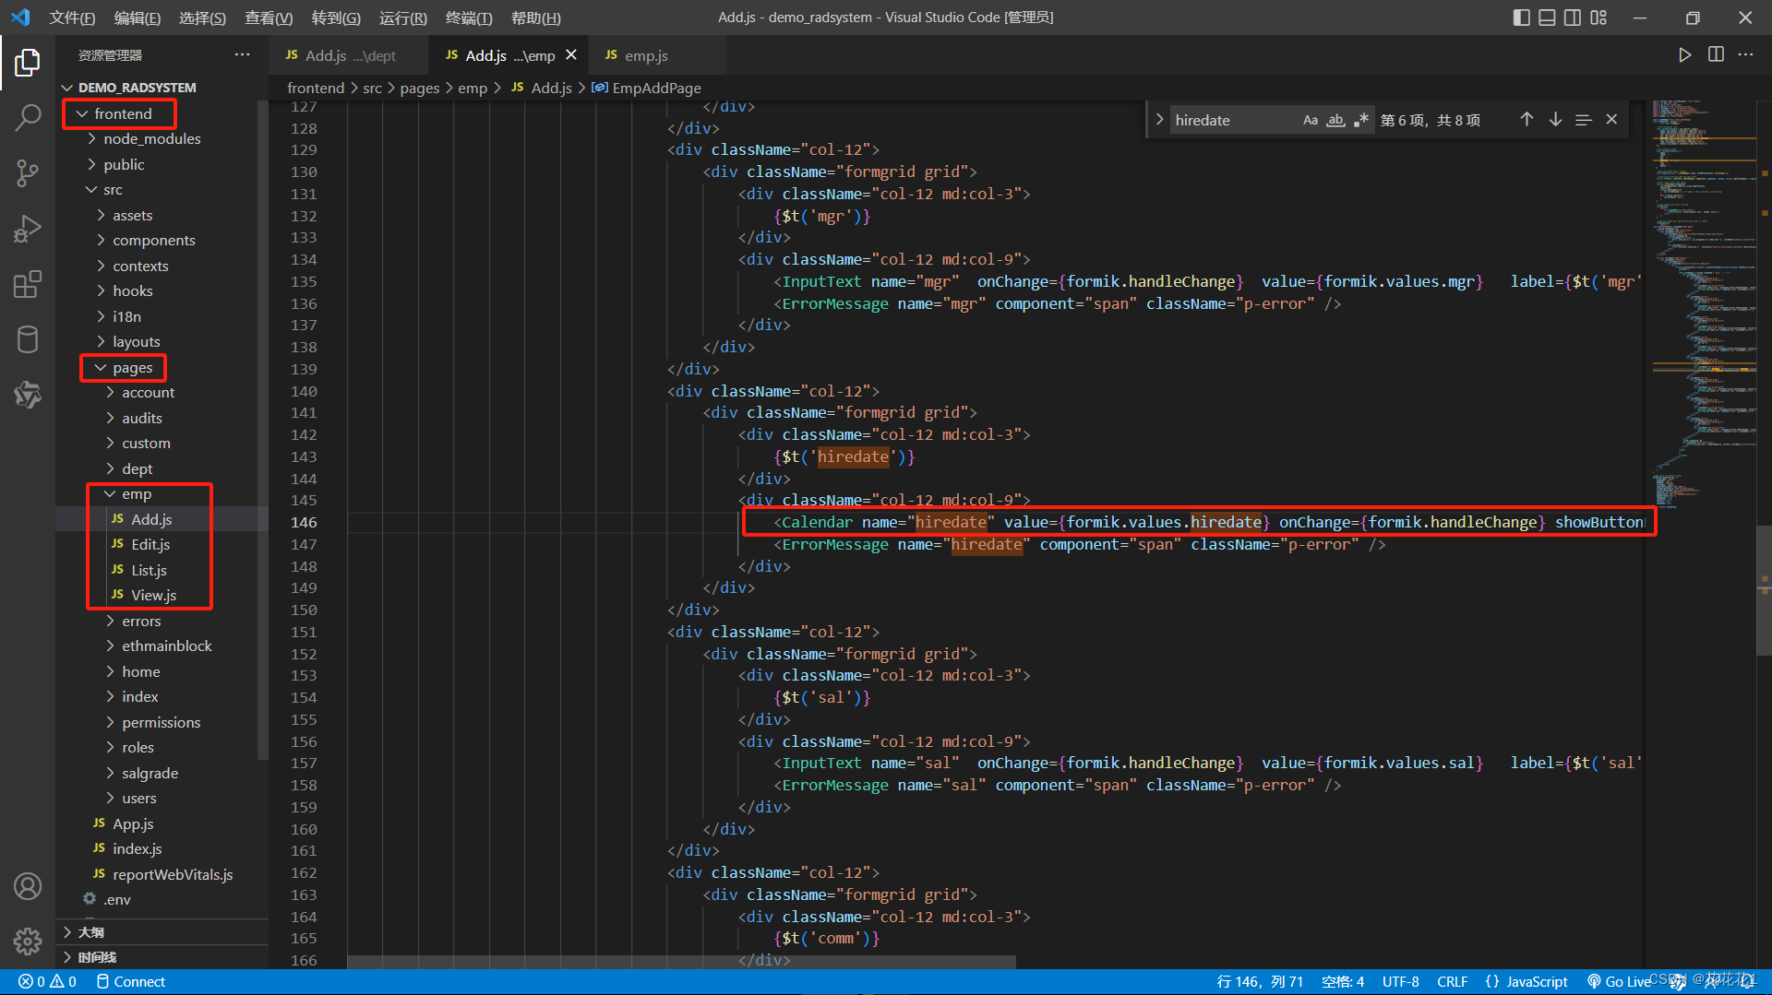Open Edit.js in the emp folder

150,545
